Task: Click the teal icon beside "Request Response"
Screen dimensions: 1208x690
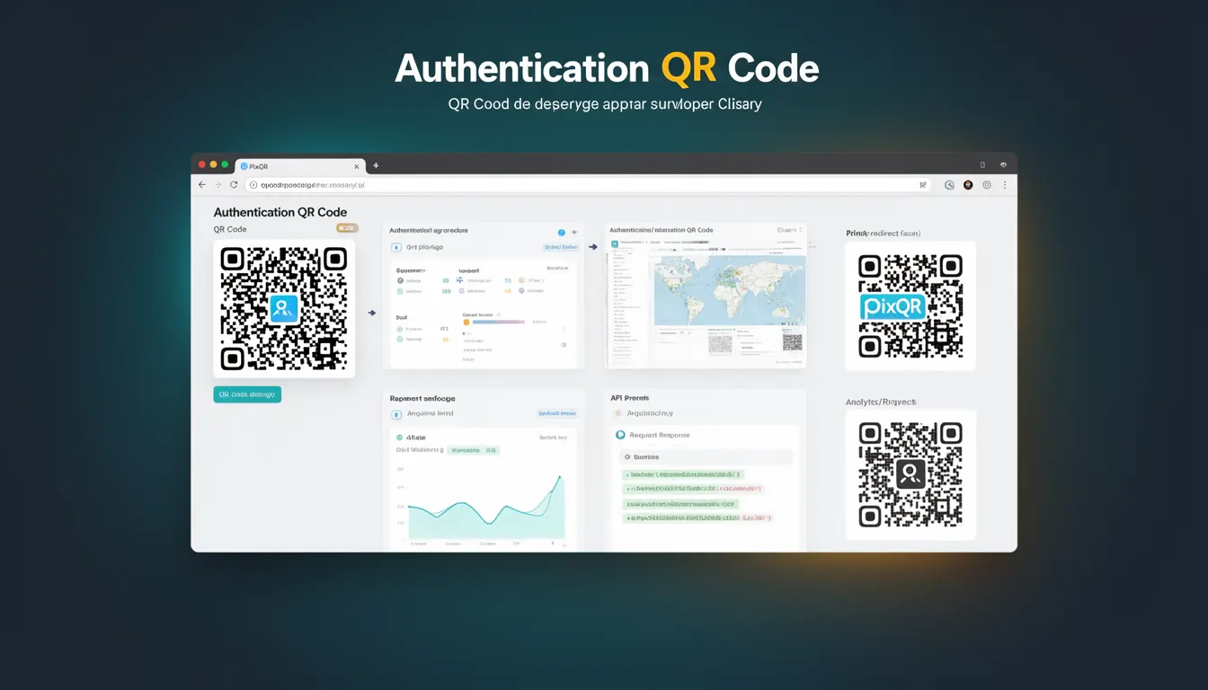Action: (620, 435)
